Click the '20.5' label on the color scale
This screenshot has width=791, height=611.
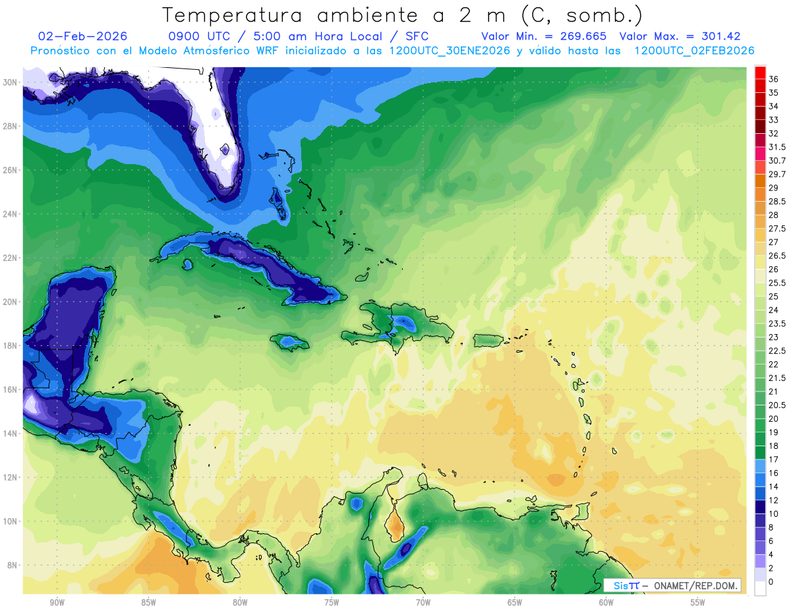pyautogui.click(x=777, y=405)
